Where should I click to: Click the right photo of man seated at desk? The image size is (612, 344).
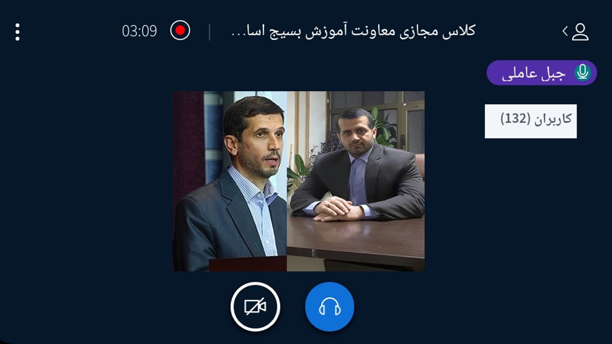[356, 181]
